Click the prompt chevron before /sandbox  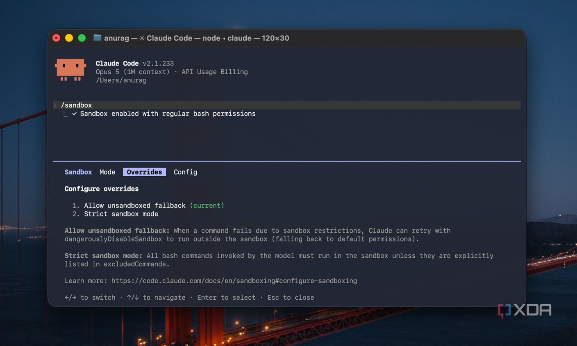[x=55, y=105]
